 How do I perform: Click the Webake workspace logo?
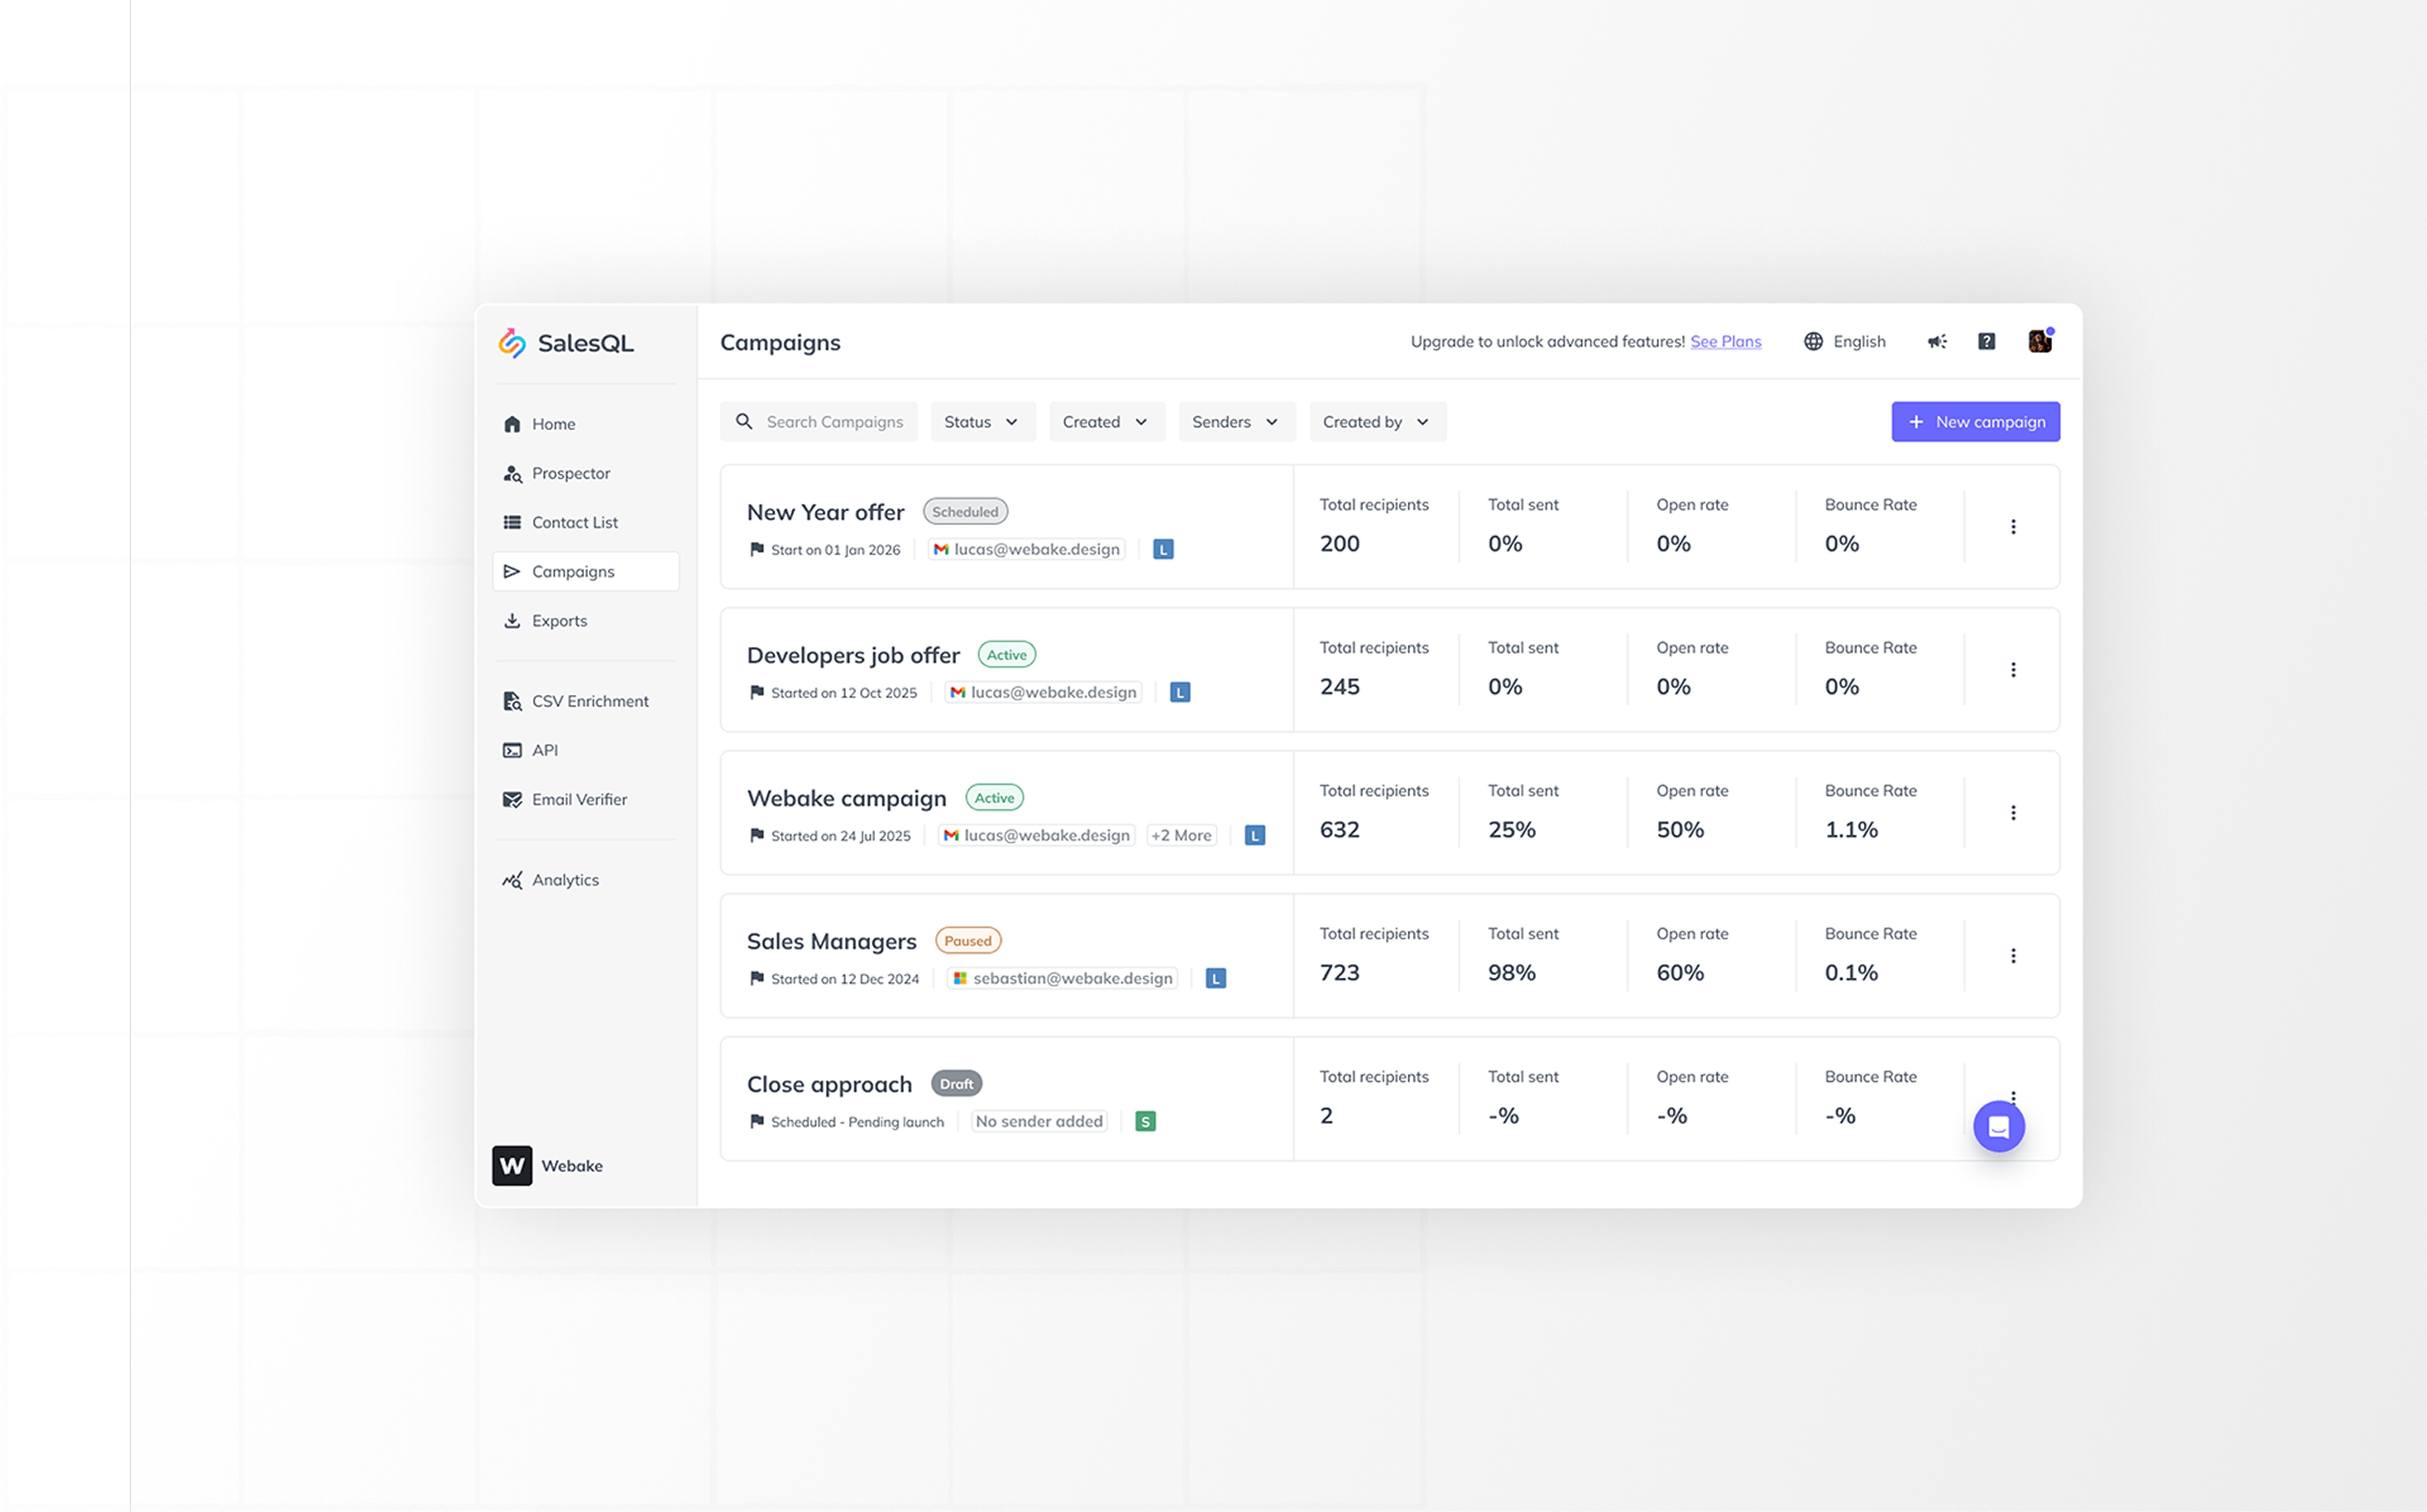[x=512, y=1166]
